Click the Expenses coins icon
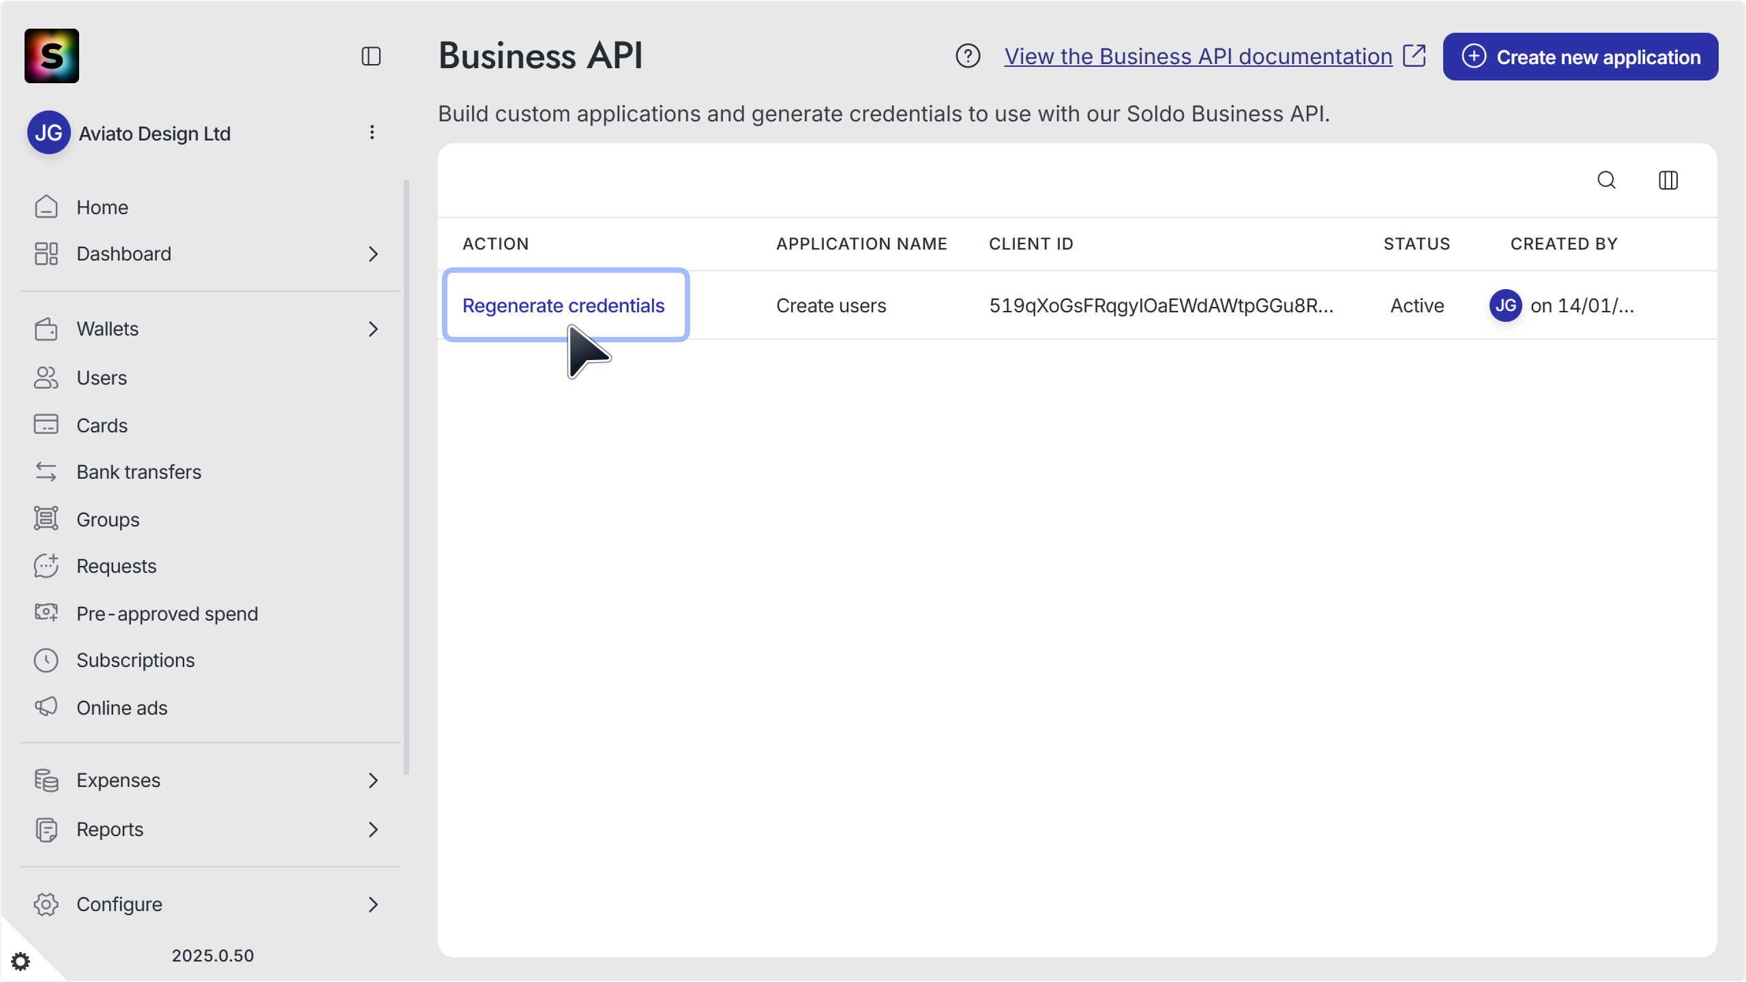The image size is (1746, 982). (x=46, y=780)
